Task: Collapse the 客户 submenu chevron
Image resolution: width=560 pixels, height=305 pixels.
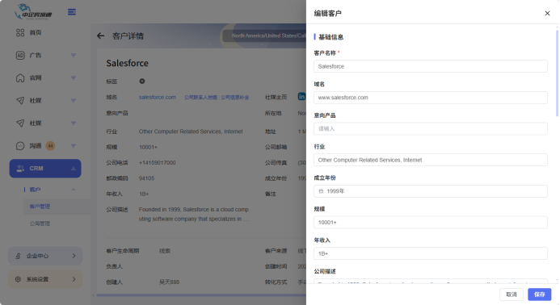Action: coord(74,190)
